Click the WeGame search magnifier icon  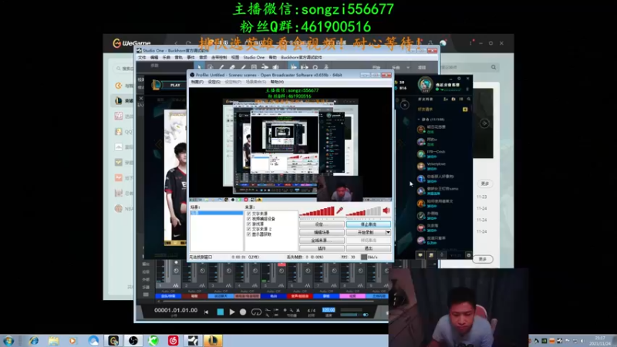pyautogui.click(x=494, y=67)
